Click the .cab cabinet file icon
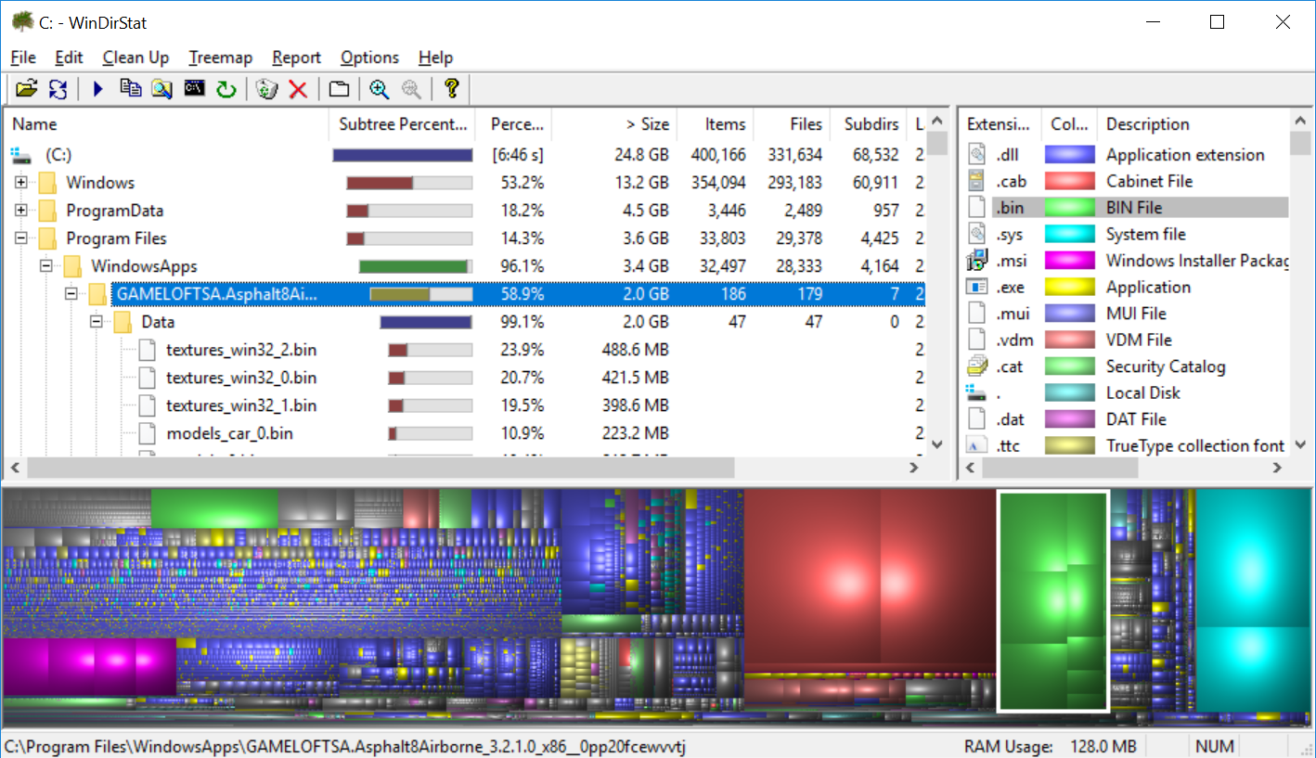1316x758 pixels. tap(977, 181)
